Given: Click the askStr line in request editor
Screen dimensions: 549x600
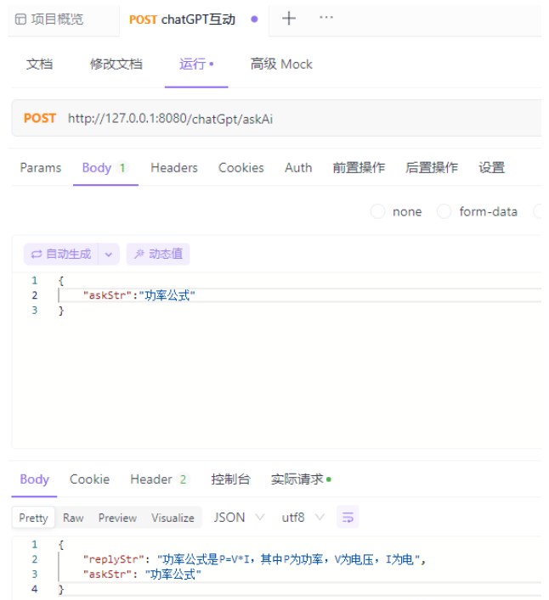Looking at the screenshot, I should pyautogui.click(x=139, y=295).
